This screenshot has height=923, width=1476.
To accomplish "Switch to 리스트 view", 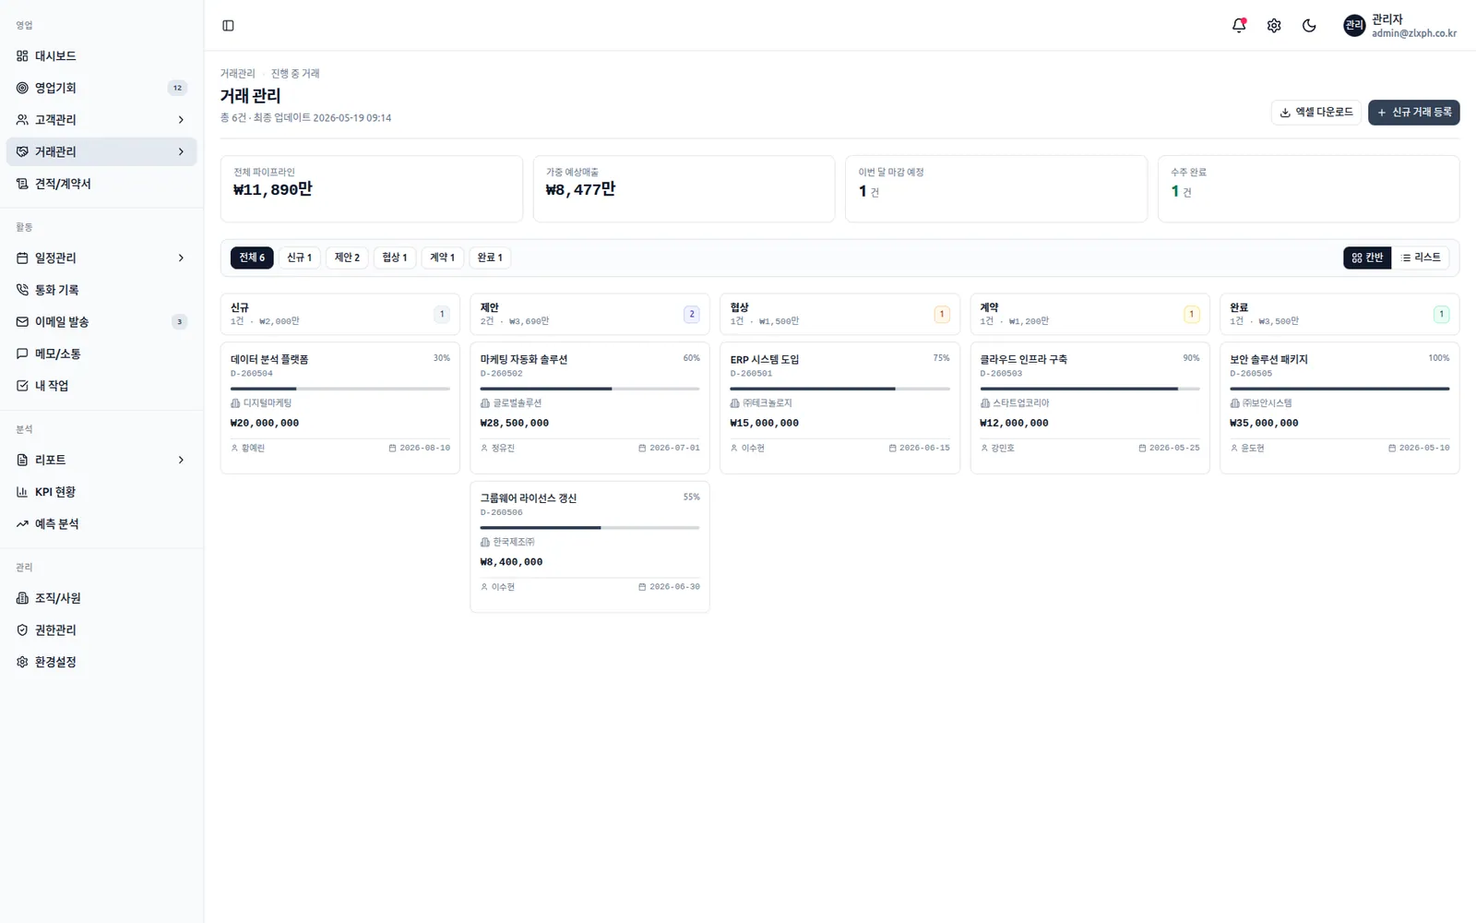I will 1421,258.
